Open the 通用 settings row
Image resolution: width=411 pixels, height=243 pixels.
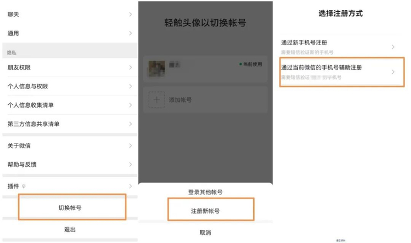click(70, 33)
